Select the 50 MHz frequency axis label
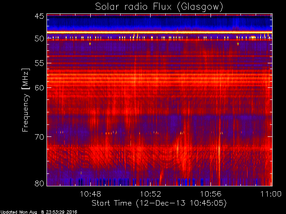Image resolution: width=286 pixels, height=214 pixels. (x=39, y=39)
